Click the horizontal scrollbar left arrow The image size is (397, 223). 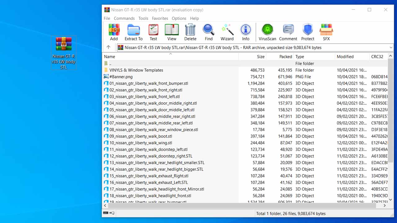tap(105, 205)
